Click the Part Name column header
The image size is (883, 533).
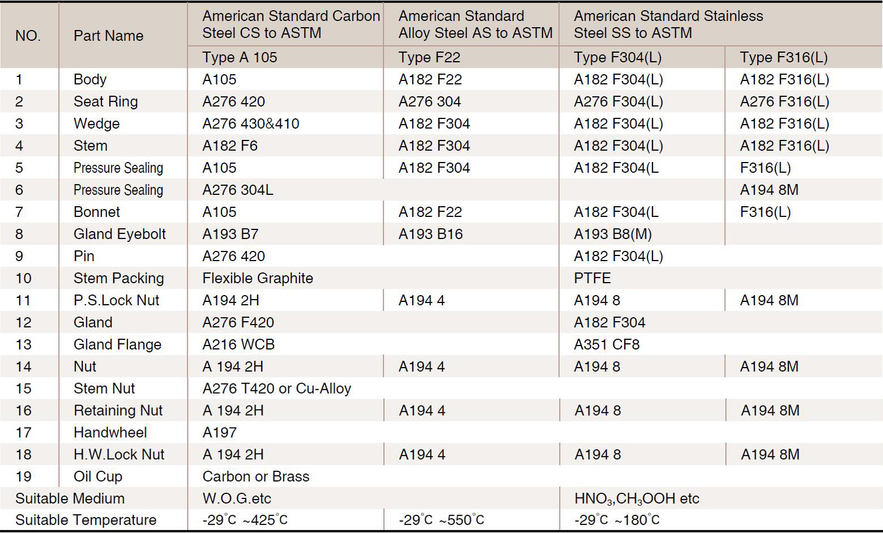click(x=108, y=36)
